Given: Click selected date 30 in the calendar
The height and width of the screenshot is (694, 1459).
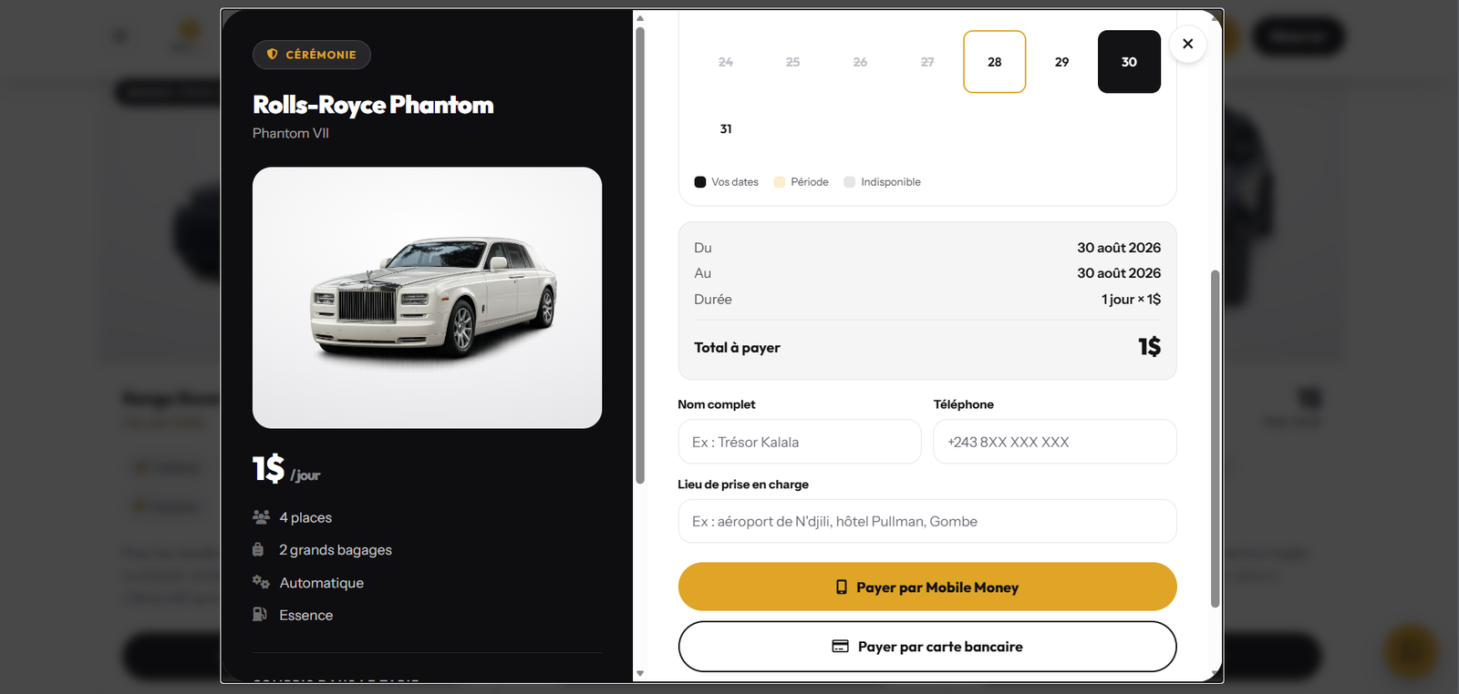Looking at the screenshot, I should (1129, 62).
